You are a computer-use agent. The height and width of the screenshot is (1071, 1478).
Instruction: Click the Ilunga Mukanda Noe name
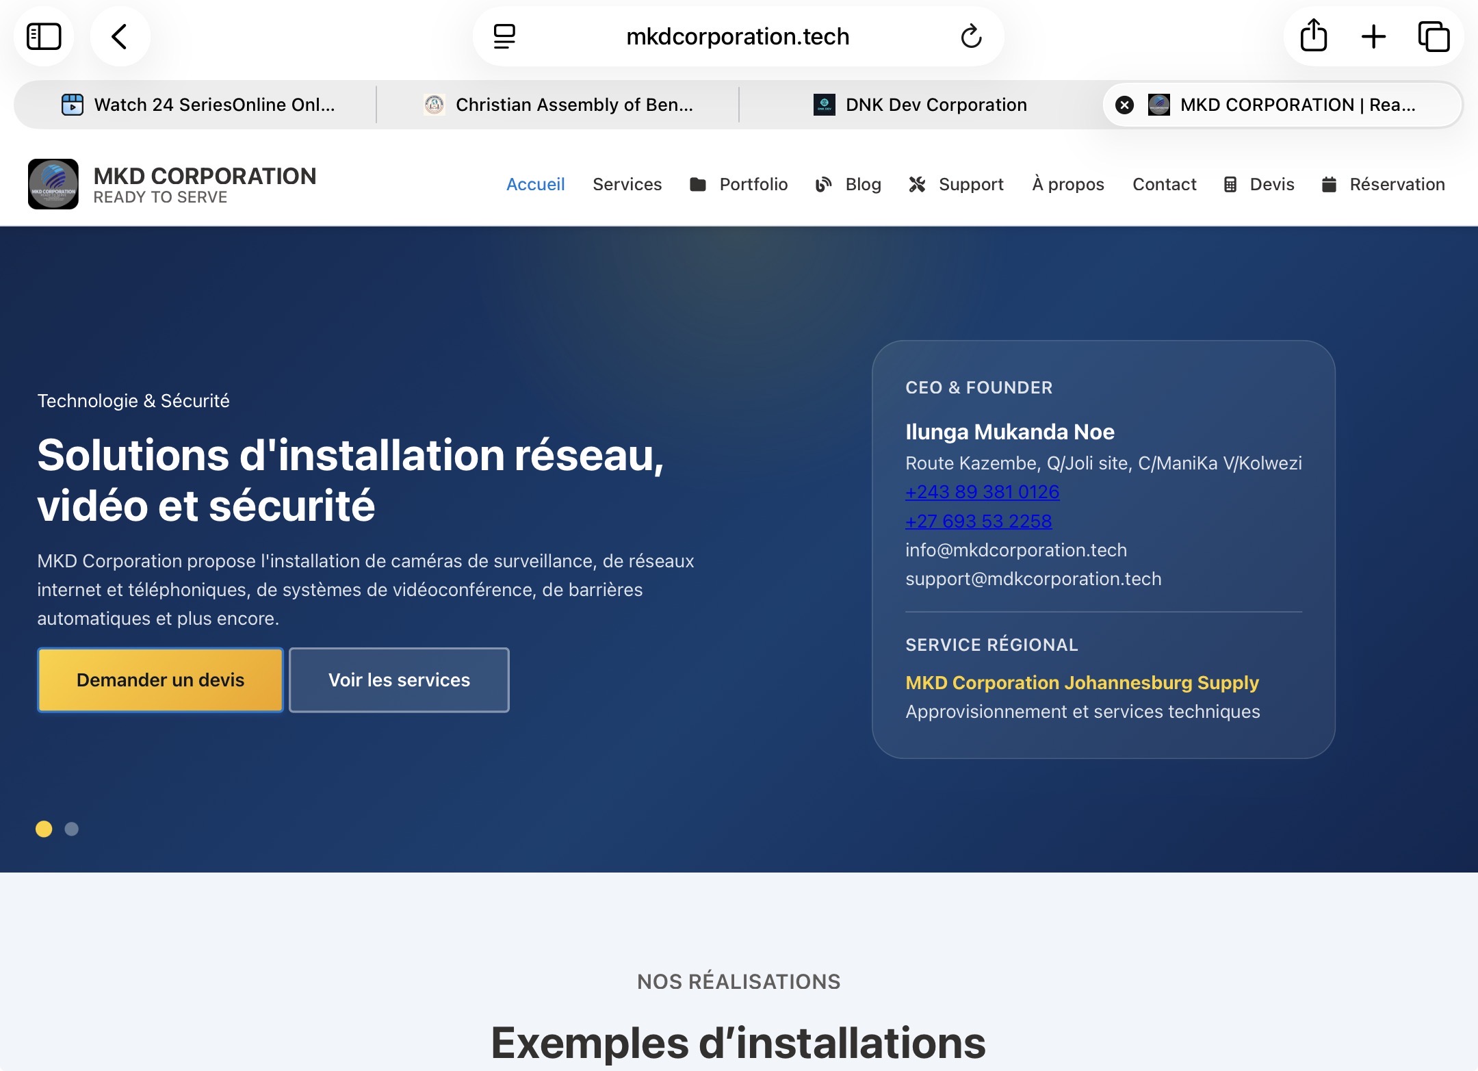coord(1010,432)
